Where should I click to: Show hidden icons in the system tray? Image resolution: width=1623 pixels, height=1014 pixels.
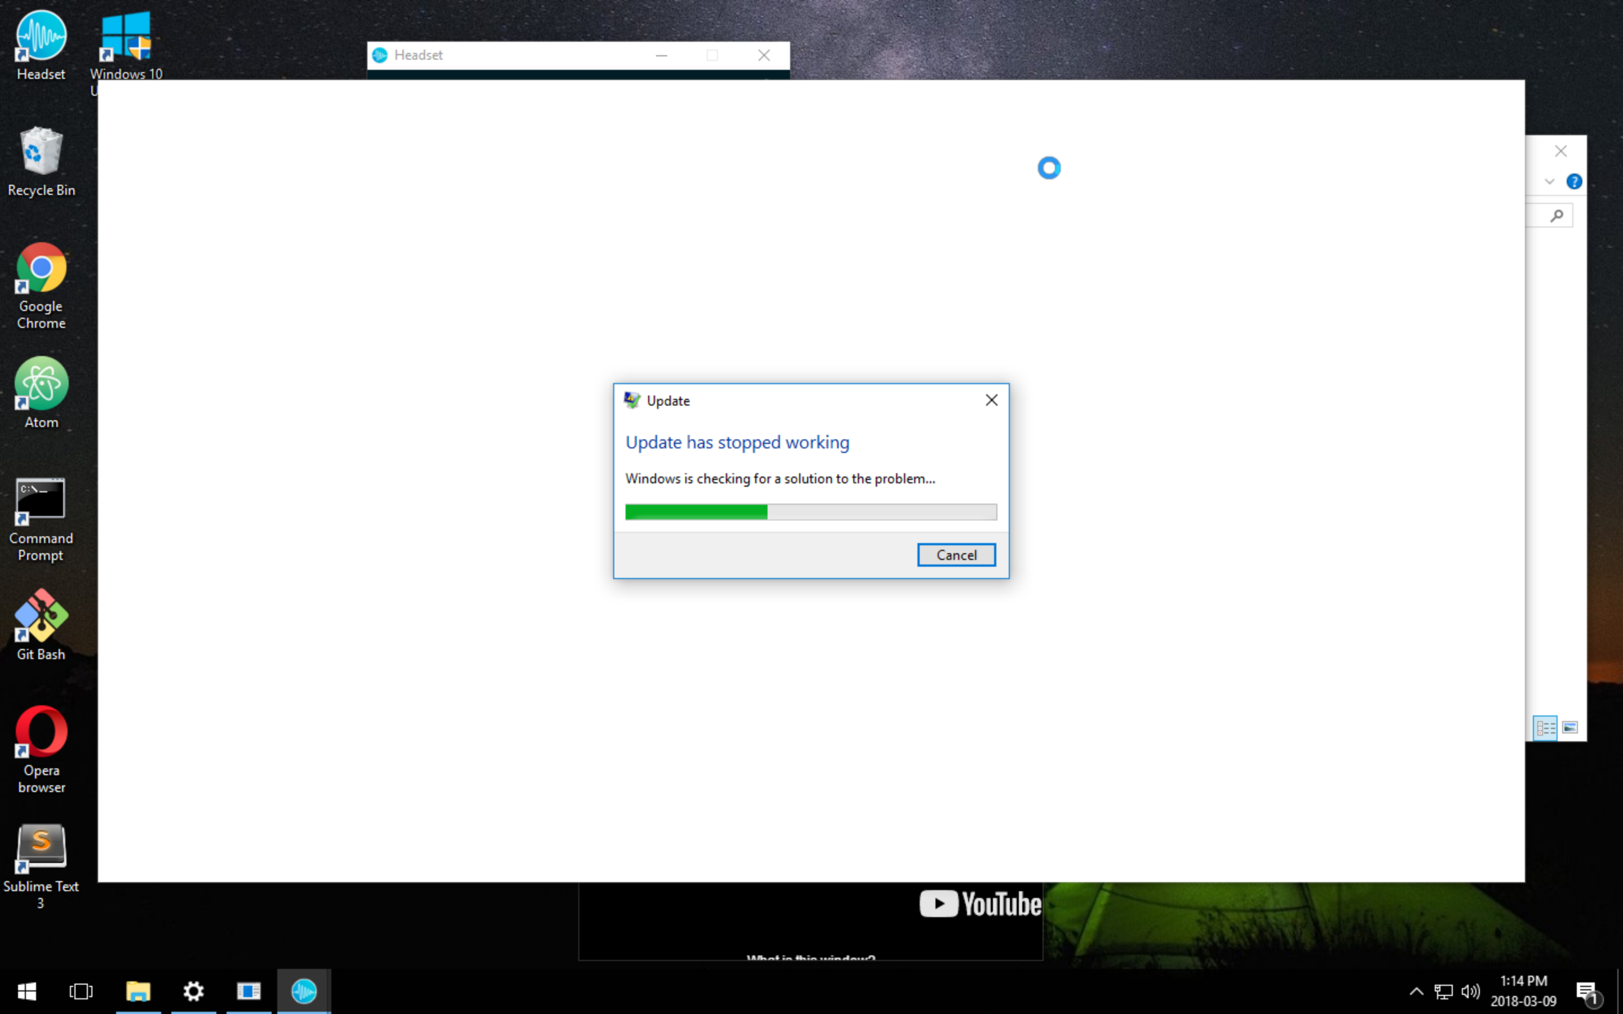(1417, 990)
